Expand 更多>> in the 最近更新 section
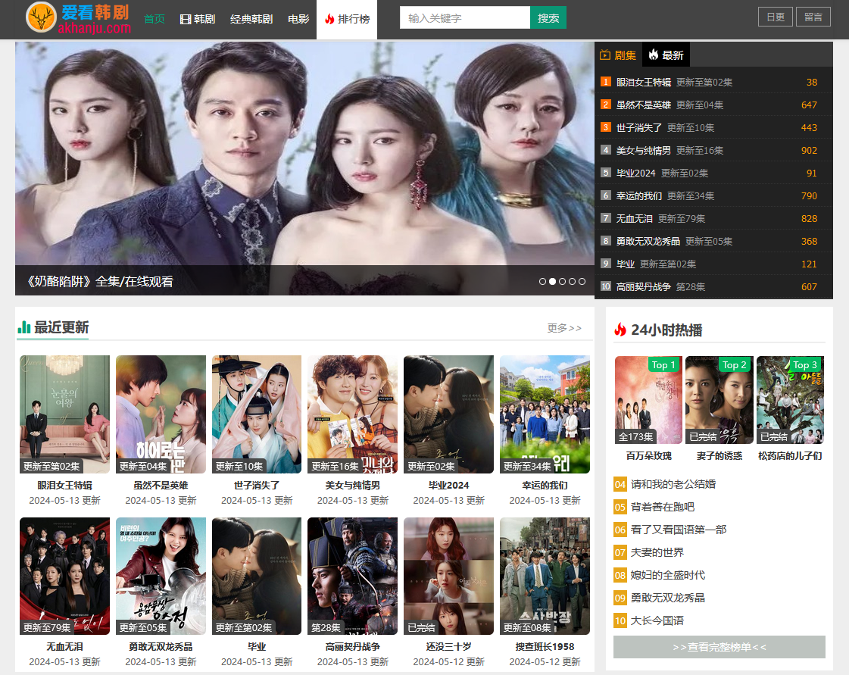The height and width of the screenshot is (675, 849). click(564, 328)
